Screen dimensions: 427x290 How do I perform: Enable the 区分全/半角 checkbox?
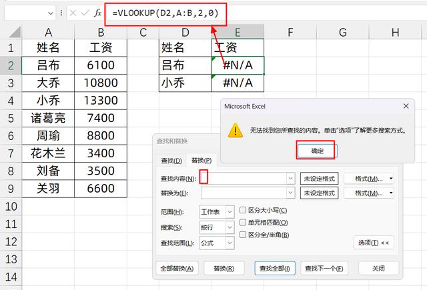[243, 235]
